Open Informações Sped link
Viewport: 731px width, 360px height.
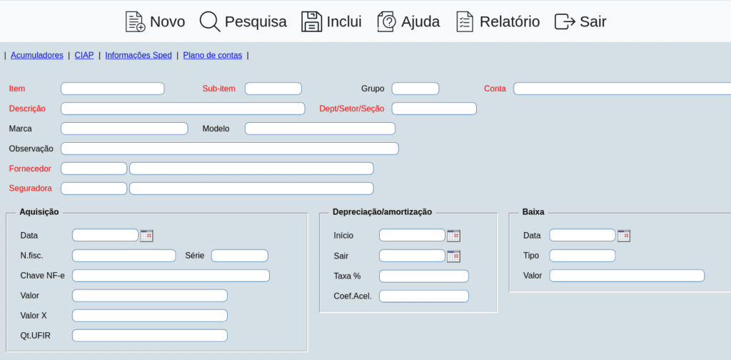point(138,55)
